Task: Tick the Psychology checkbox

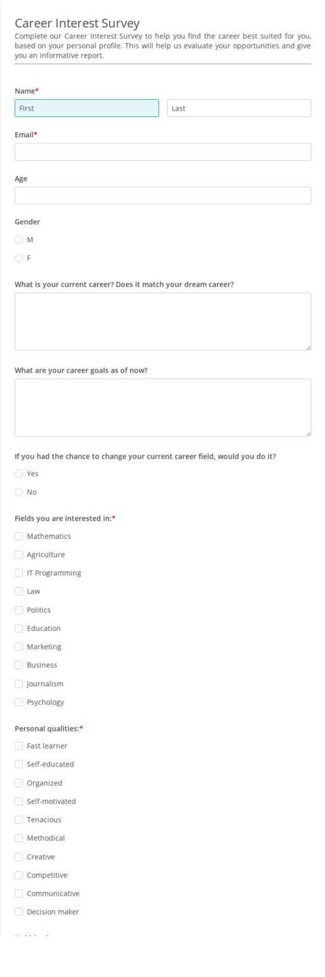Action: click(19, 702)
